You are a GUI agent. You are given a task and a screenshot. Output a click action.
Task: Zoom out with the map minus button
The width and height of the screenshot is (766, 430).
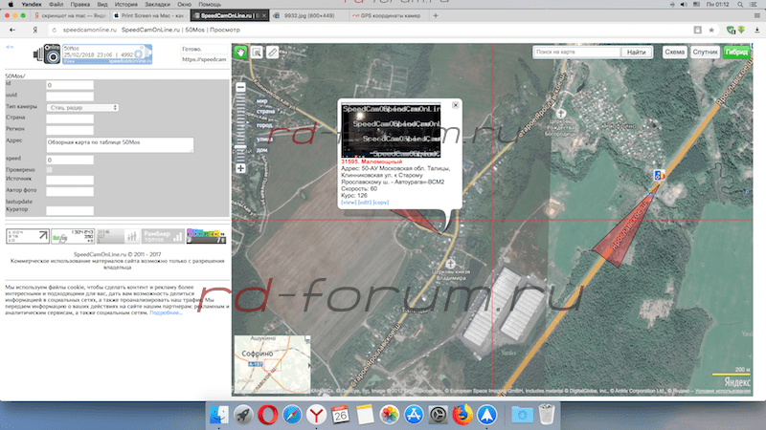tap(241, 87)
